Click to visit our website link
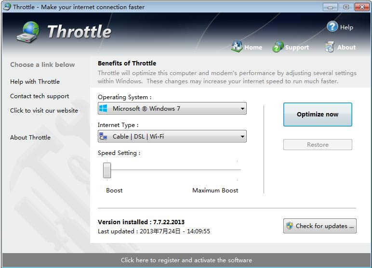The image size is (372, 268). (x=44, y=110)
